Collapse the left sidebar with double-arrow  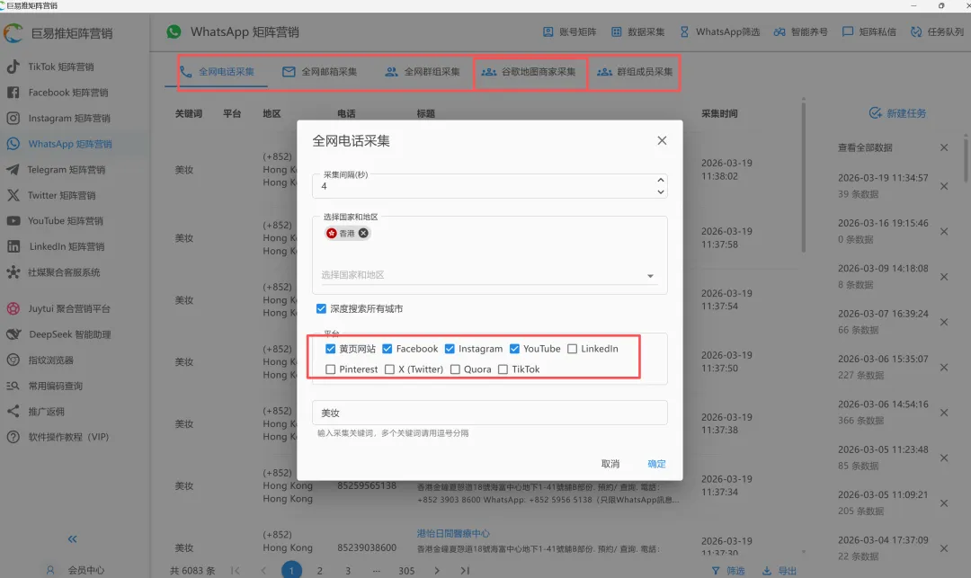point(71,539)
